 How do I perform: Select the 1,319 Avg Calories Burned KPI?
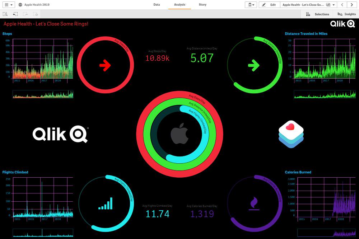[x=202, y=211]
